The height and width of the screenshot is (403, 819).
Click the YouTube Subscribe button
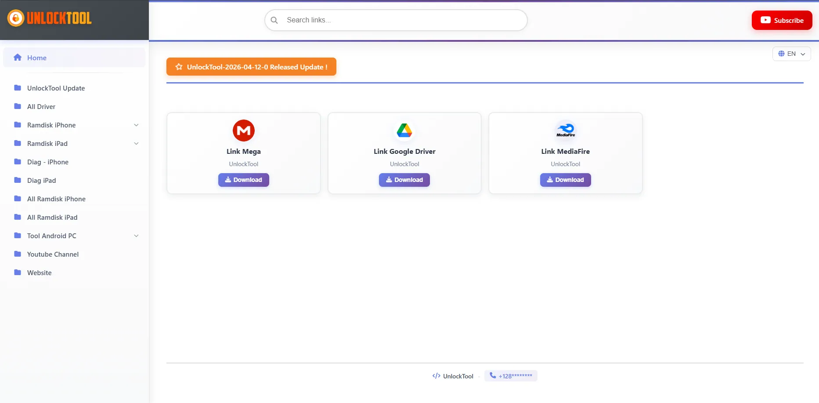coord(782,20)
